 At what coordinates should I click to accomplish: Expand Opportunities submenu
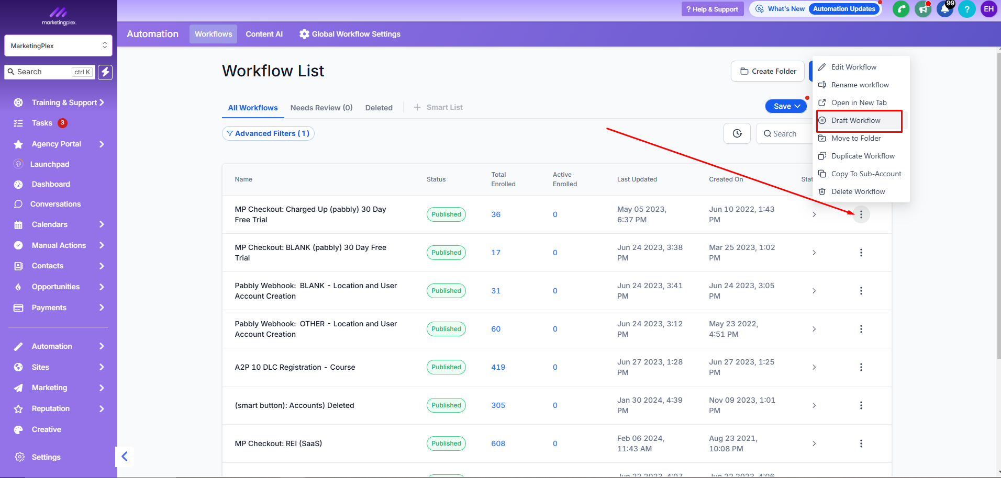[102, 287]
